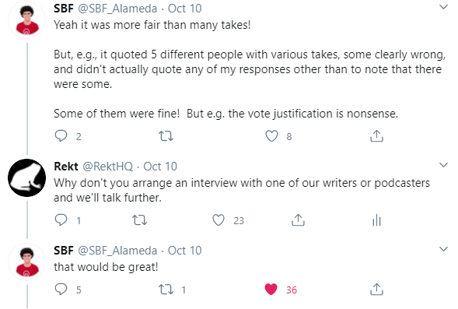Reply to Rekt's interview invitation tweet

[x=61, y=219]
